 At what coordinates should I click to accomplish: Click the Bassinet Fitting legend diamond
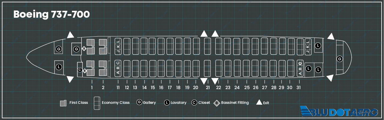[x=216, y=103]
